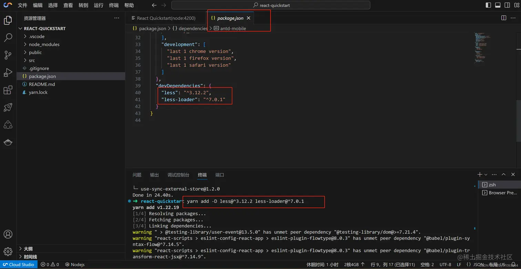Select the package.json editor tab
The image size is (521, 269).
click(x=231, y=18)
